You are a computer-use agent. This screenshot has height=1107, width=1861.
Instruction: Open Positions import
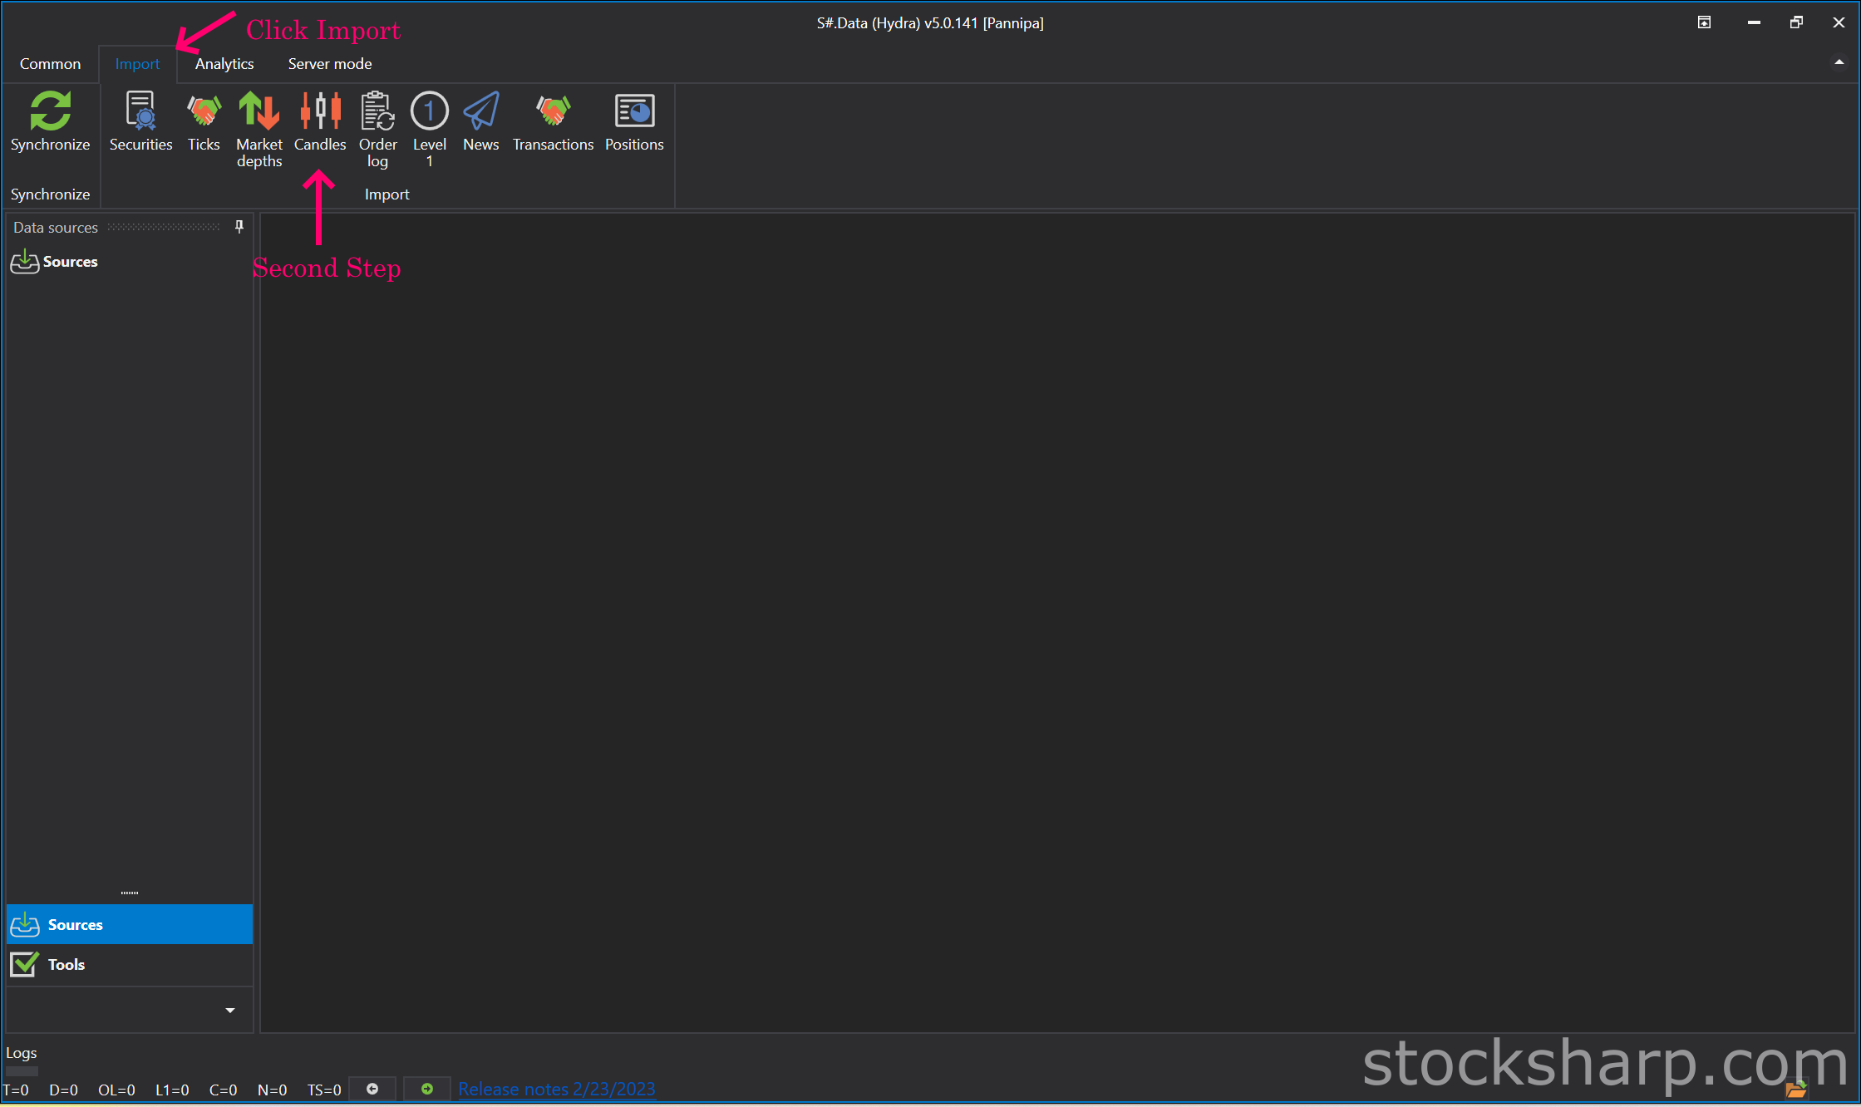(x=634, y=121)
